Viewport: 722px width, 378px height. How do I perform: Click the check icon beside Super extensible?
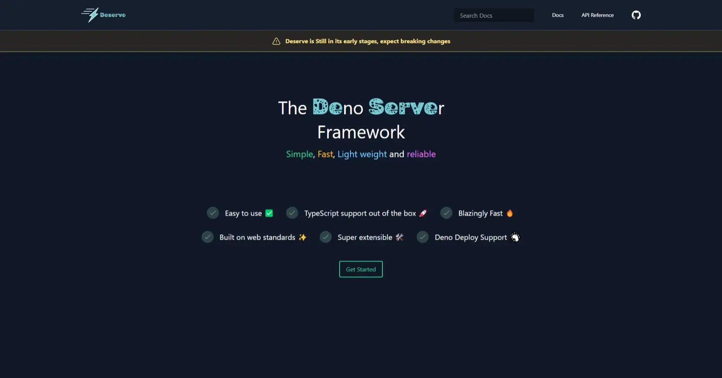point(325,237)
